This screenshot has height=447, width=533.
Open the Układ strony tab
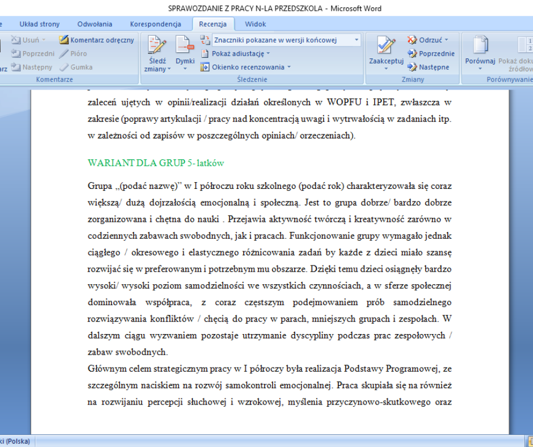[x=39, y=24]
